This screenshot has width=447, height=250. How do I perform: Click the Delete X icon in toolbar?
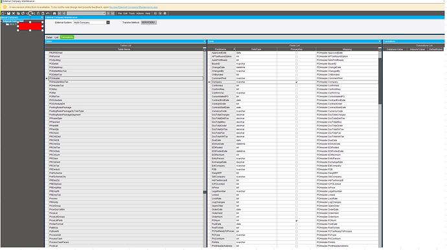click(14, 14)
